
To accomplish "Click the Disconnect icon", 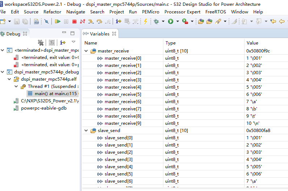I will (x=83, y=21).
